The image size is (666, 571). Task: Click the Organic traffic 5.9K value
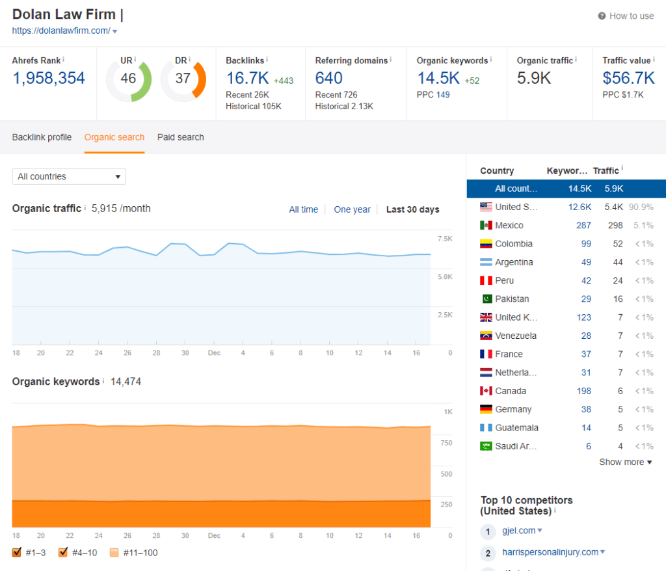534,78
